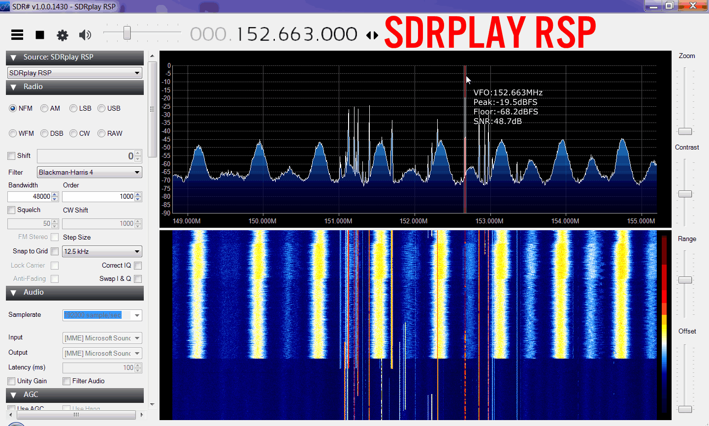Collapse the Source: SDRplay RSP panel

(x=14, y=58)
